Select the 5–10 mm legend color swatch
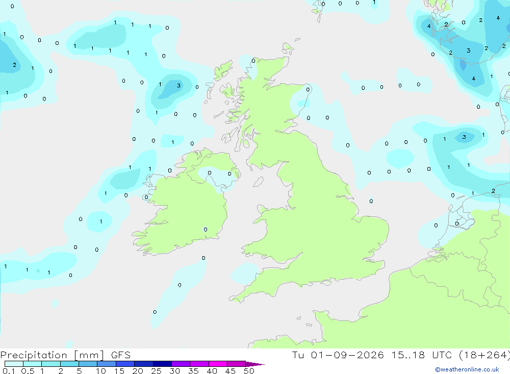510x374 pixels. 88,364
